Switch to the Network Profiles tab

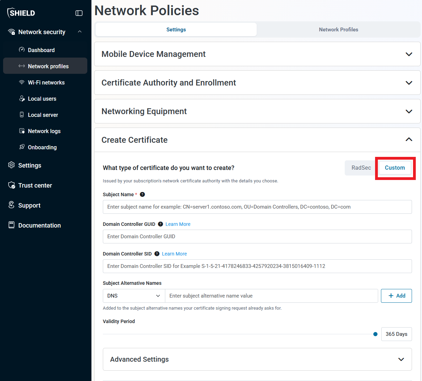pos(338,30)
